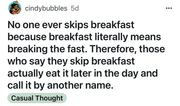Select the Casual Thought flair tag
Image resolution: width=180 pixels, height=106 pixels.
click(37, 98)
